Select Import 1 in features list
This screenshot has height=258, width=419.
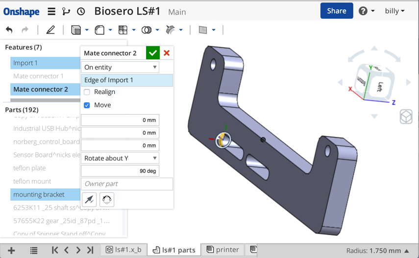(x=46, y=63)
